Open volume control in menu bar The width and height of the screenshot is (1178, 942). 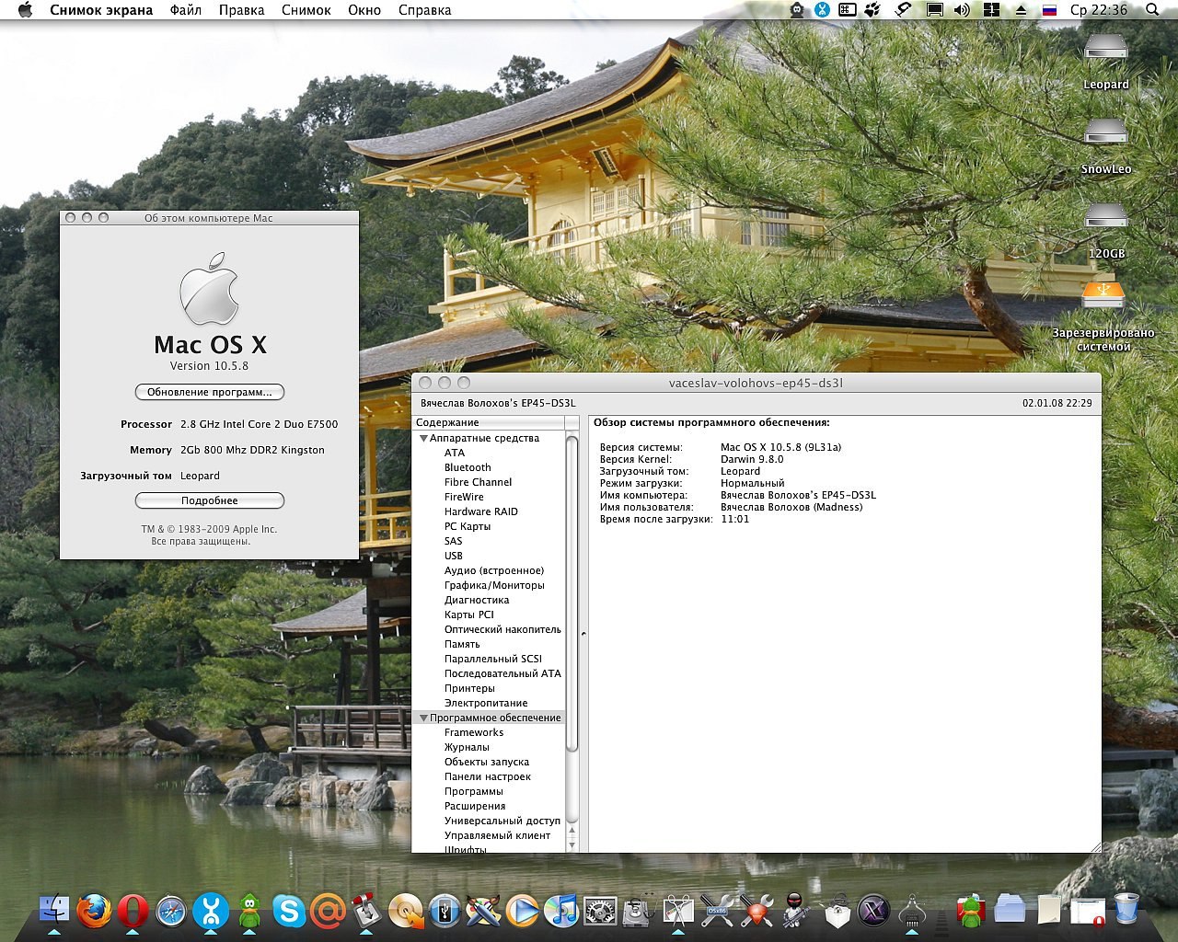962,10
